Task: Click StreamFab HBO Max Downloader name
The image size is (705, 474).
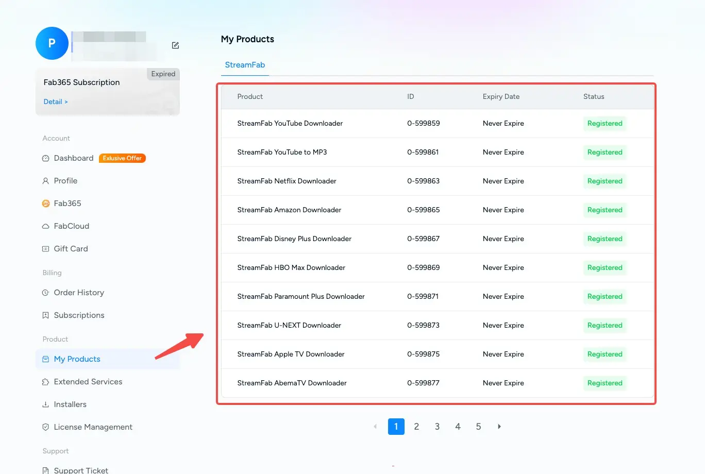Action: click(291, 268)
